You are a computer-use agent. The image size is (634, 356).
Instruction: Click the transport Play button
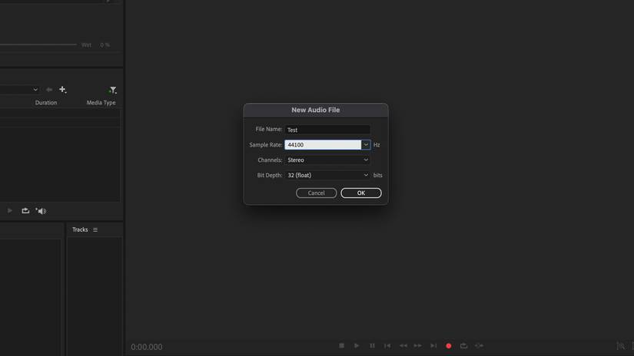tap(357, 345)
